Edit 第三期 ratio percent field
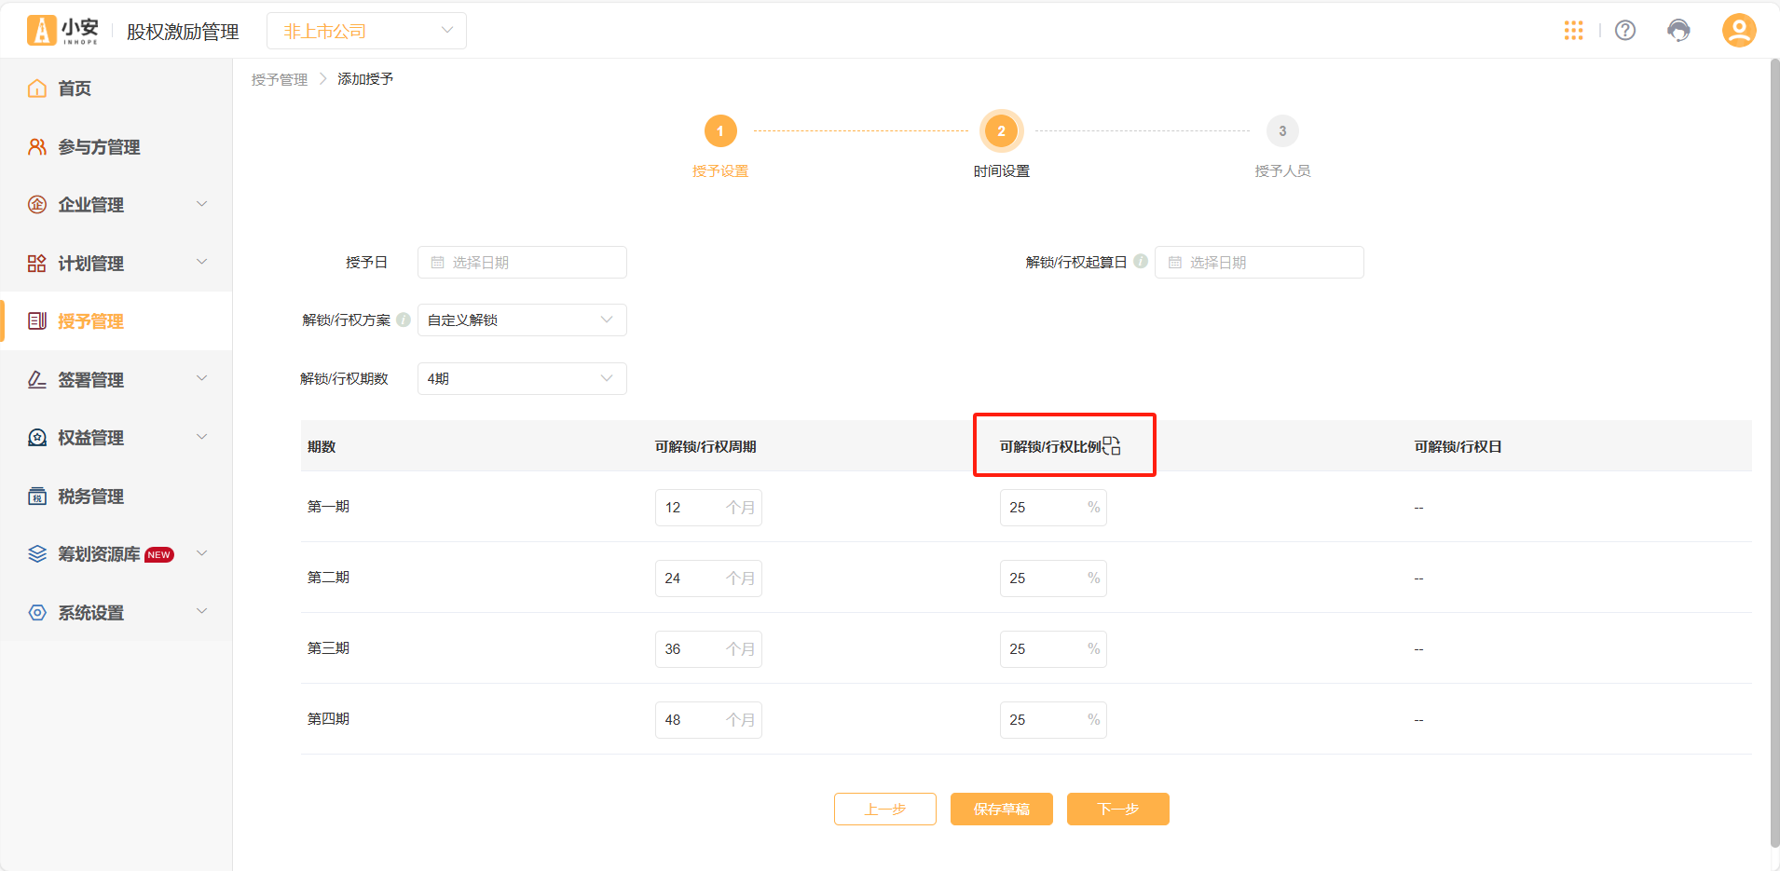 click(x=1053, y=649)
